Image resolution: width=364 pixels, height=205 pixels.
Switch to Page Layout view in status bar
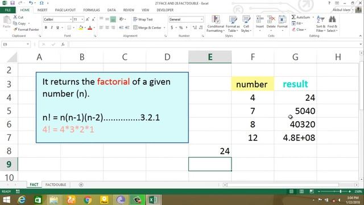tap(301, 191)
